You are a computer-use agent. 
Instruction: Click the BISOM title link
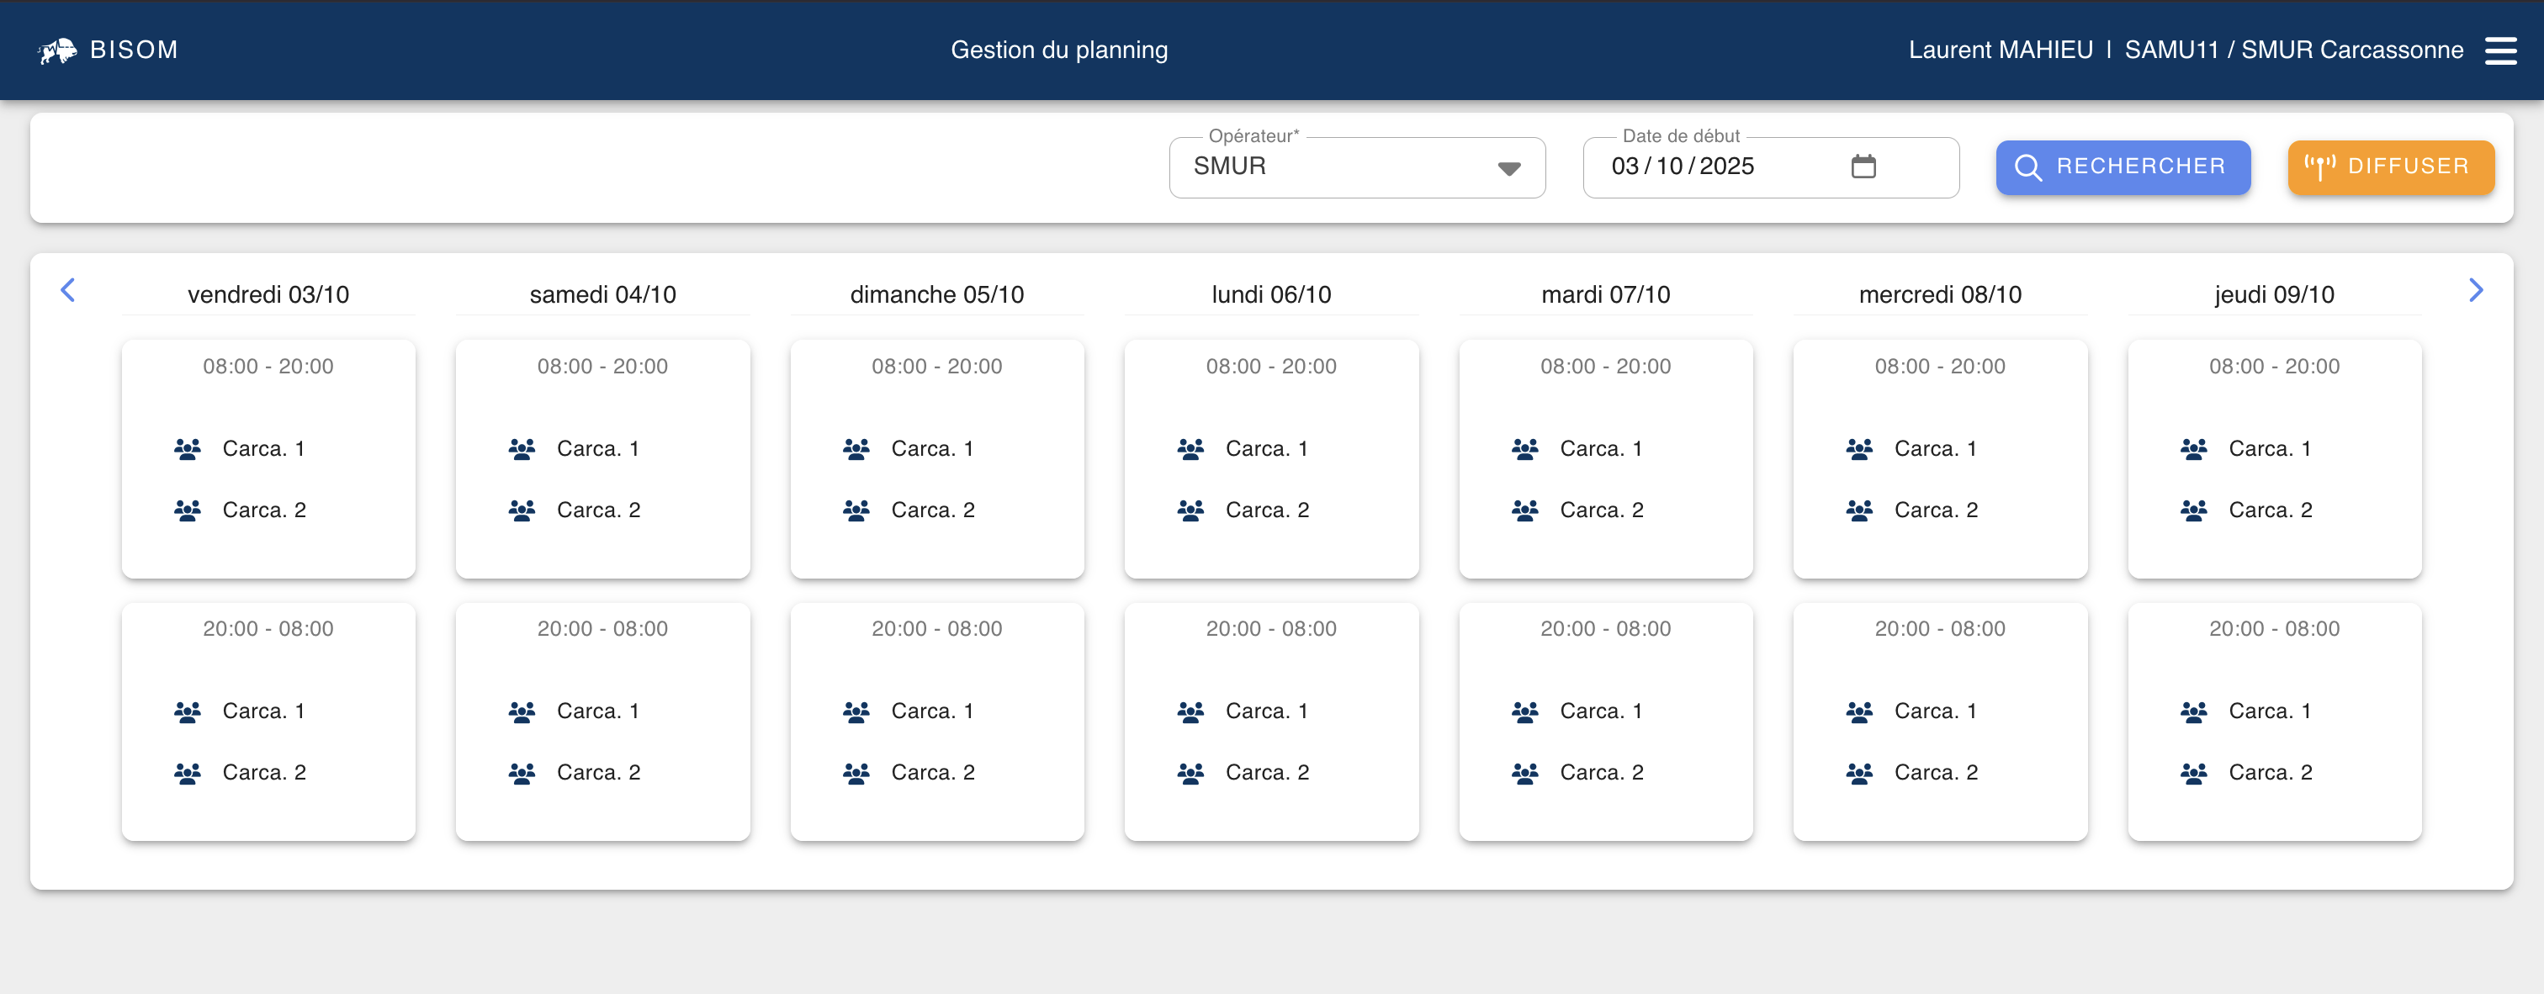click(133, 50)
